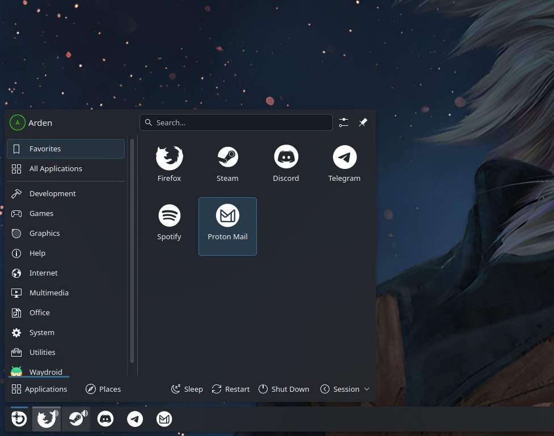Open the launcher configure settings icon

point(344,122)
